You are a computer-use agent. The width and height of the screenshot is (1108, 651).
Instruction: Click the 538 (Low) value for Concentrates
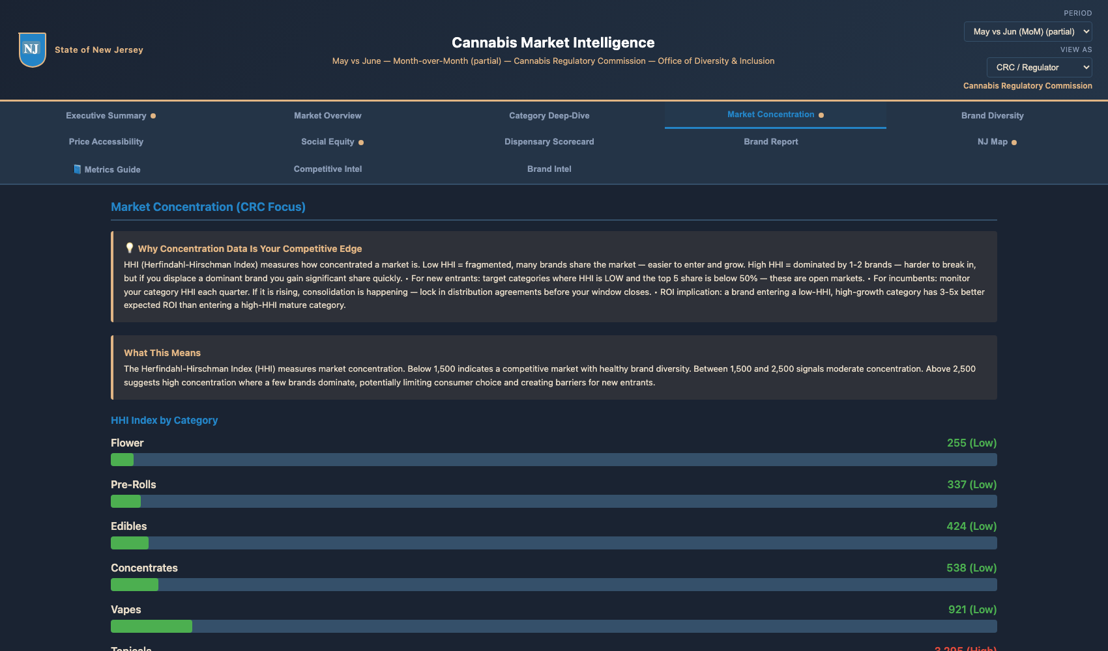pyautogui.click(x=972, y=568)
